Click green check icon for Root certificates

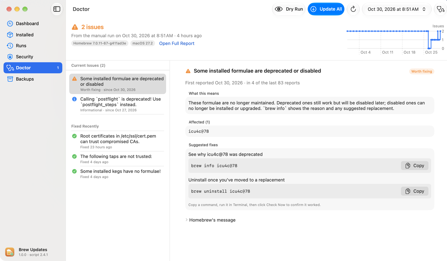pyautogui.click(x=74, y=136)
